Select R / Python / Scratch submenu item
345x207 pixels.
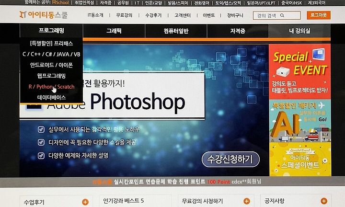click(x=51, y=87)
